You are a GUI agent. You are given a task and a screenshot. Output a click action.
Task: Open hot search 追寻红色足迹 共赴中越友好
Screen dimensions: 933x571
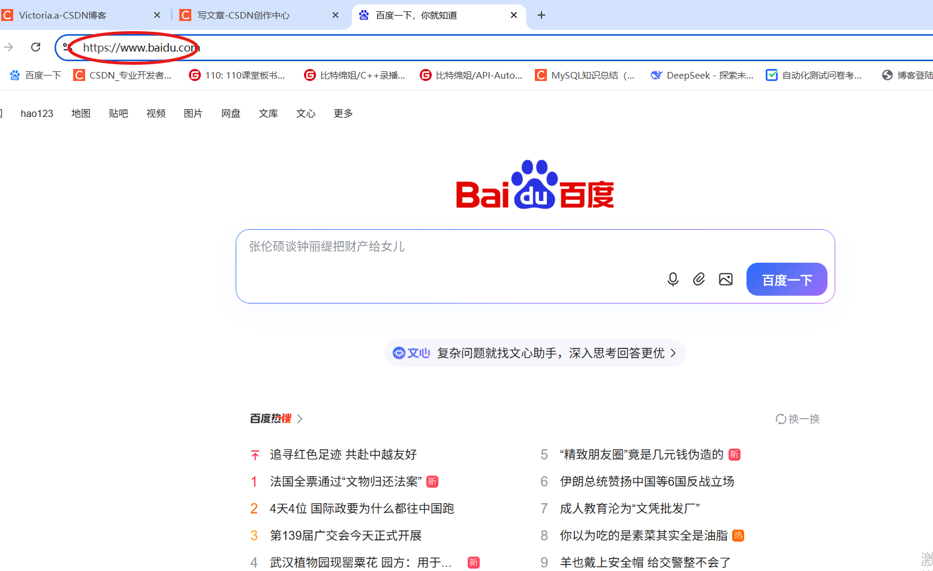(x=343, y=455)
